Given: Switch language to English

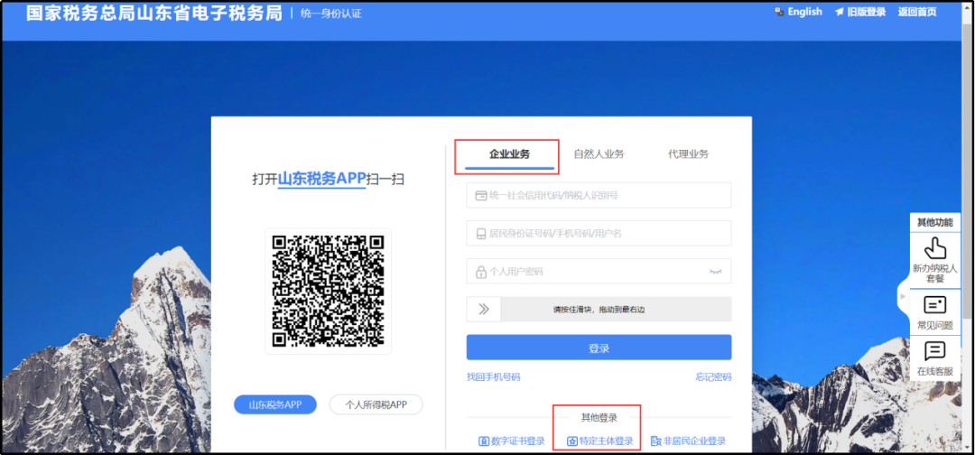Looking at the screenshot, I should coord(804,12).
